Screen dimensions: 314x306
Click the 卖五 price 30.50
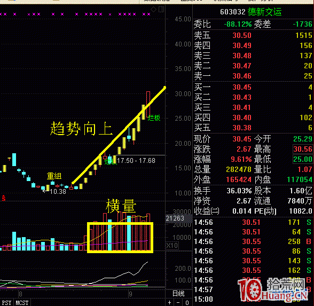242,35
